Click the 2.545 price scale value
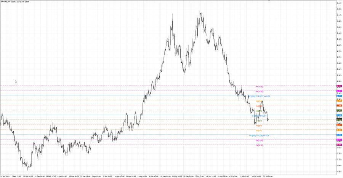The height and width of the screenshot is (178, 343). click(339, 75)
